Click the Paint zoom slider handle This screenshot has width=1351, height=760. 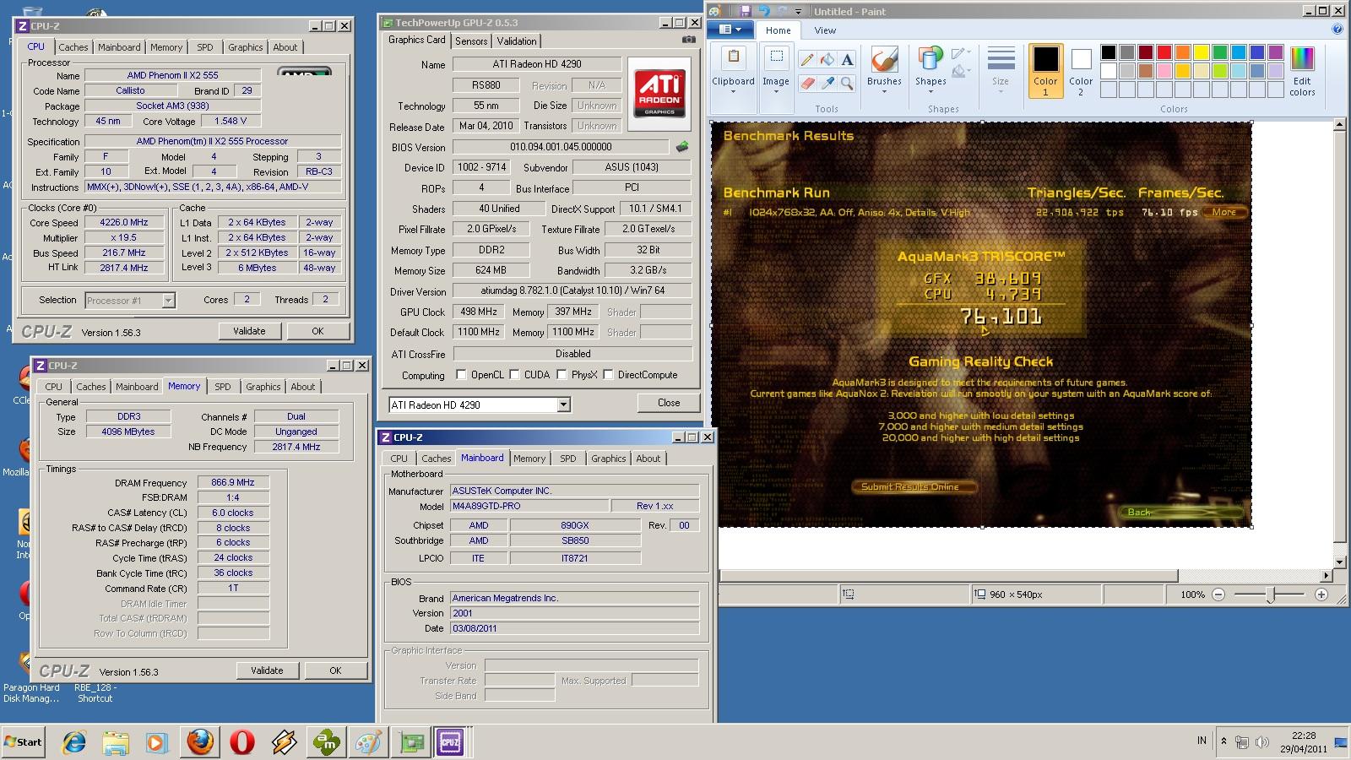(x=1270, y=594)
